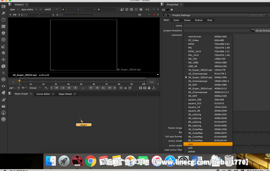The image size is (270, 171).
Task: Open the Transform nodes toolbar menu
Action: (3, 59)
